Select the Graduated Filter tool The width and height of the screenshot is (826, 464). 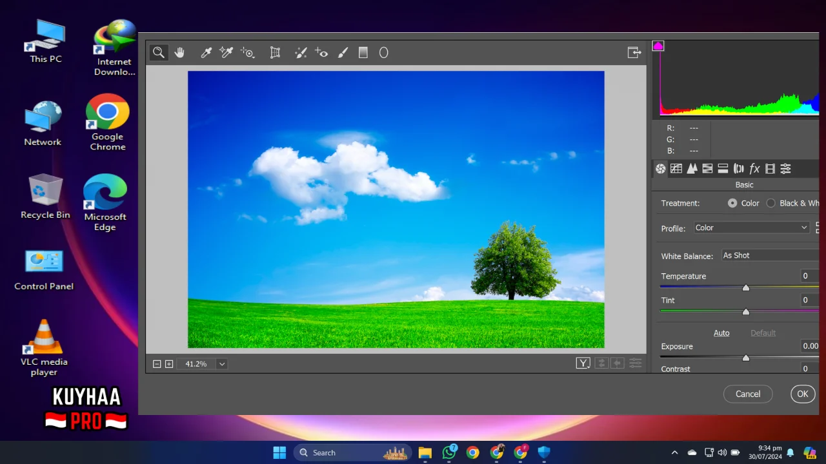tap(363, 53)
